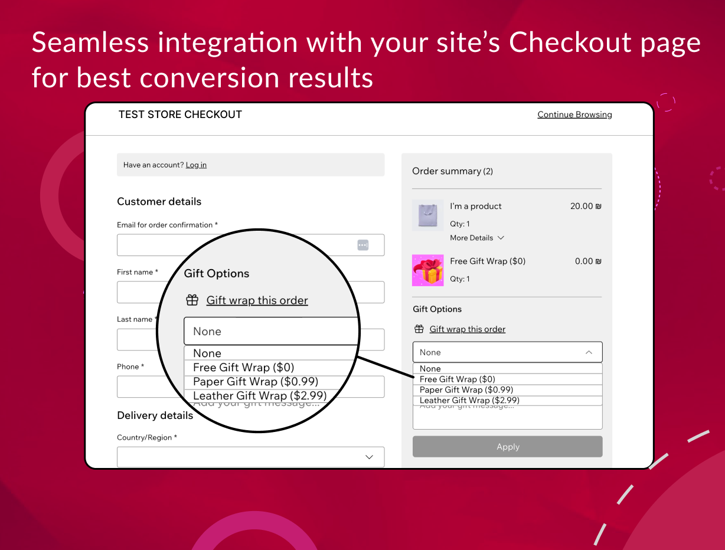Click the I'm a product item name
The height and width of the screenshot is (550, 725).
point(476,206)
